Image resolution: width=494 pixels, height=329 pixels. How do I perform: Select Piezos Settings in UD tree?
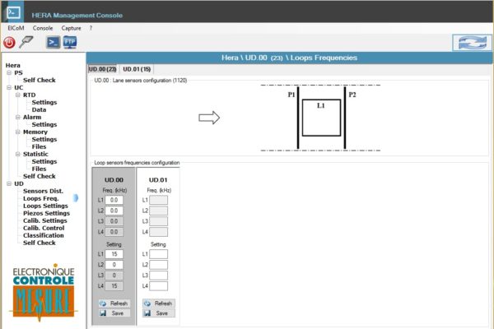(x=47, y=214)
